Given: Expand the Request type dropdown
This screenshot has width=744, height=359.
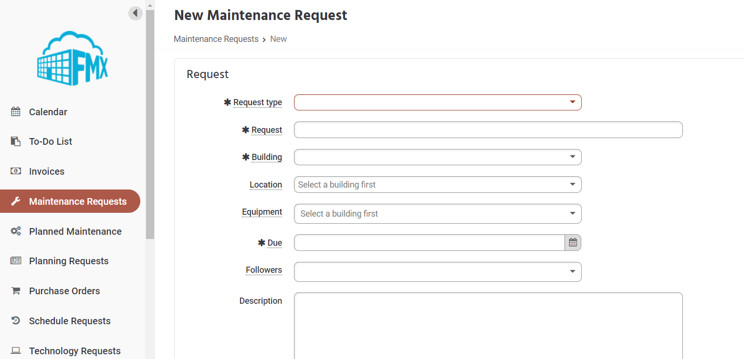Looking at the screenshot, I should (x=438, y=102).
